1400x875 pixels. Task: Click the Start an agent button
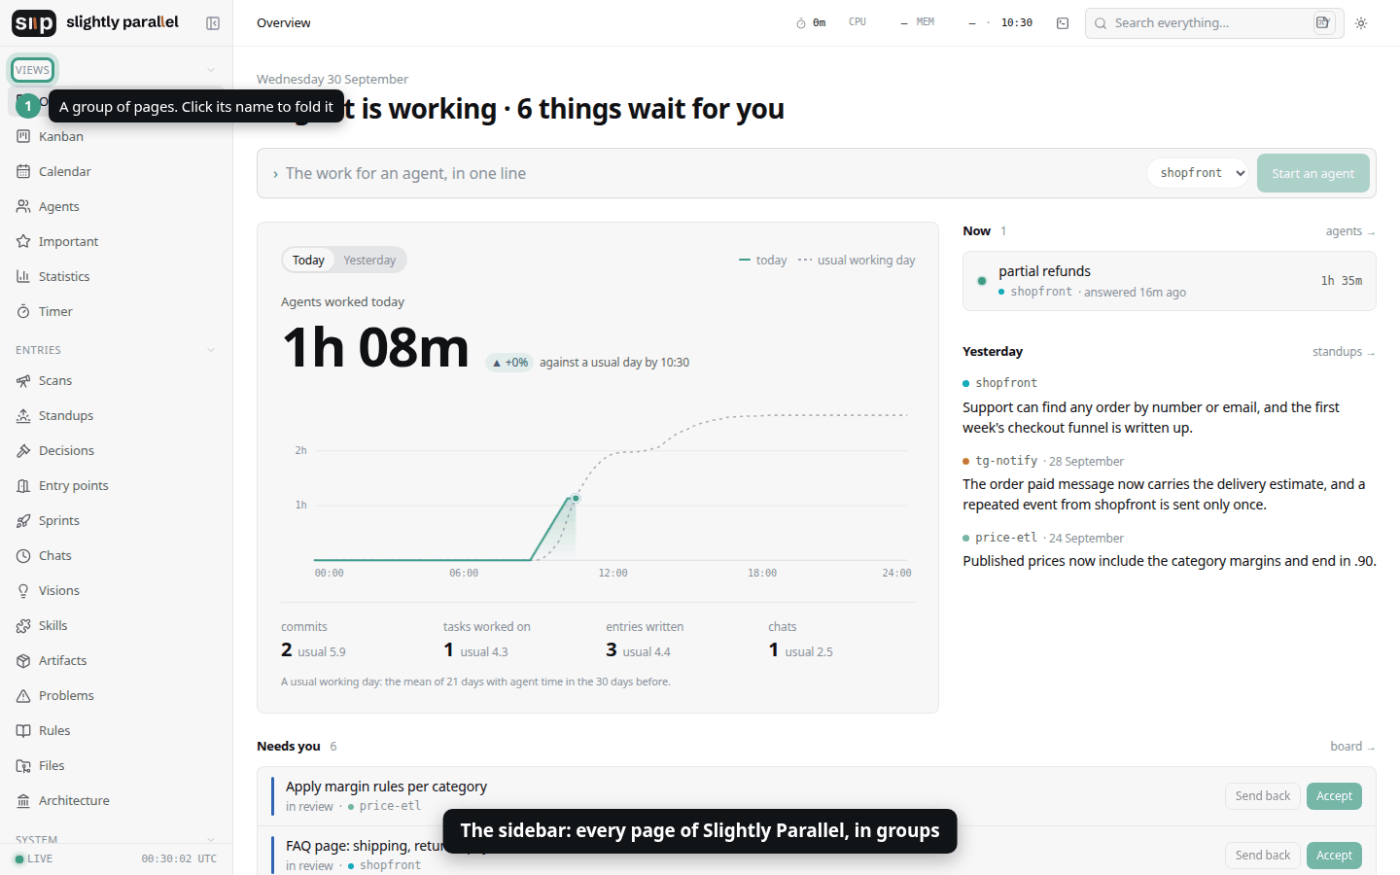click(x=1312, y=173)
